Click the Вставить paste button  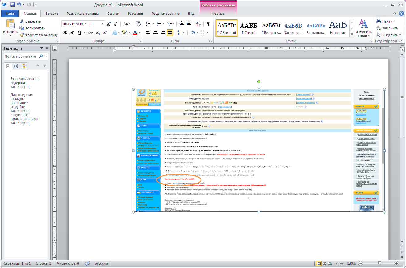coord(10,27)
